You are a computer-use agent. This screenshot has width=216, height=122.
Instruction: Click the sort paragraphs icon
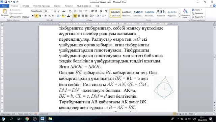tap(101, 11)
